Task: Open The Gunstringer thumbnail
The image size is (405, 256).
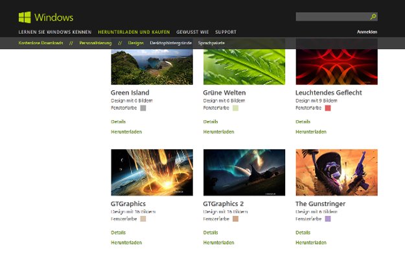Action: (336, 173)
